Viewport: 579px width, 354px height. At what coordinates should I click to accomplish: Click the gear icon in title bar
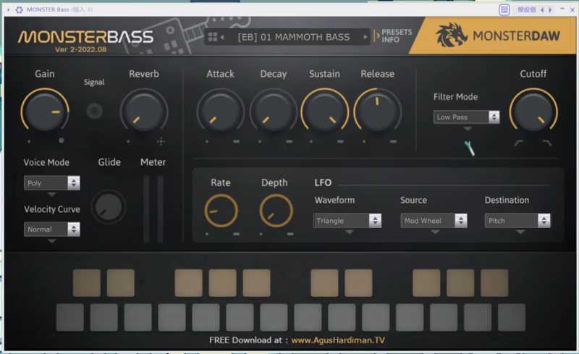pyautogui.click(x=19, y=9)
